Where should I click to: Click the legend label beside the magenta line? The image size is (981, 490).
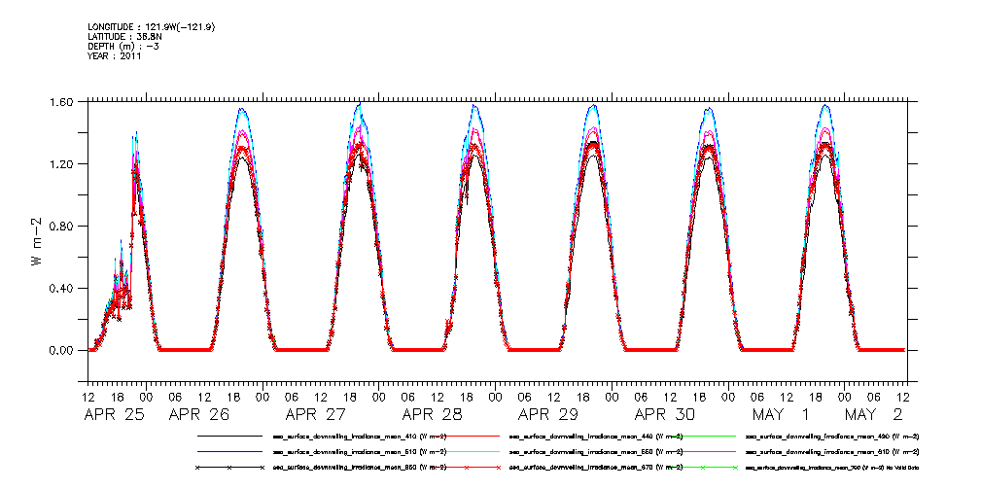832,452
